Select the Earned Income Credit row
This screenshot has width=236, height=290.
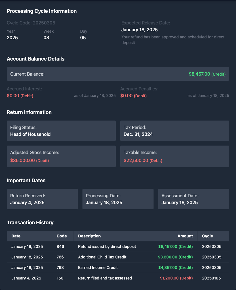[98, 268]
